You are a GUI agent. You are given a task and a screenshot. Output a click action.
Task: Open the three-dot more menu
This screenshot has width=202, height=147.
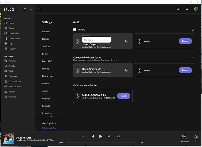tap(31, 9)
